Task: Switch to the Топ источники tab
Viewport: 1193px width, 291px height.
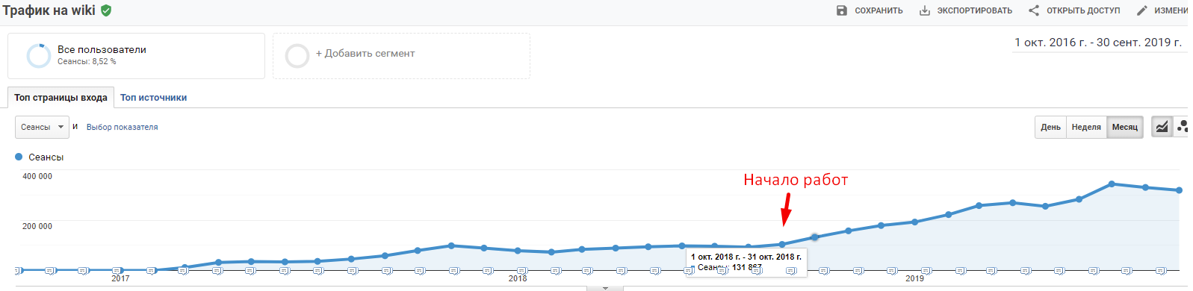Action: pyautogui.click(x=154, y=98)
